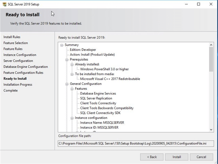The width and height of the screenshot is (218, 164).
Task: Select SQL Server Replication row
Action: (96, 99)
